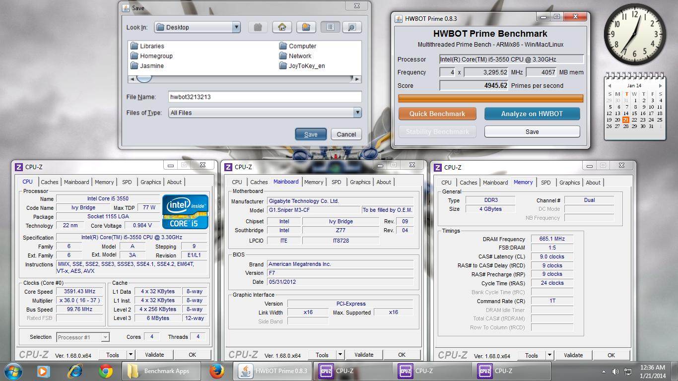Viewport: 678px width, 381px height.
Task: Open About tab in right CPU-Z window
Action: 593,183
